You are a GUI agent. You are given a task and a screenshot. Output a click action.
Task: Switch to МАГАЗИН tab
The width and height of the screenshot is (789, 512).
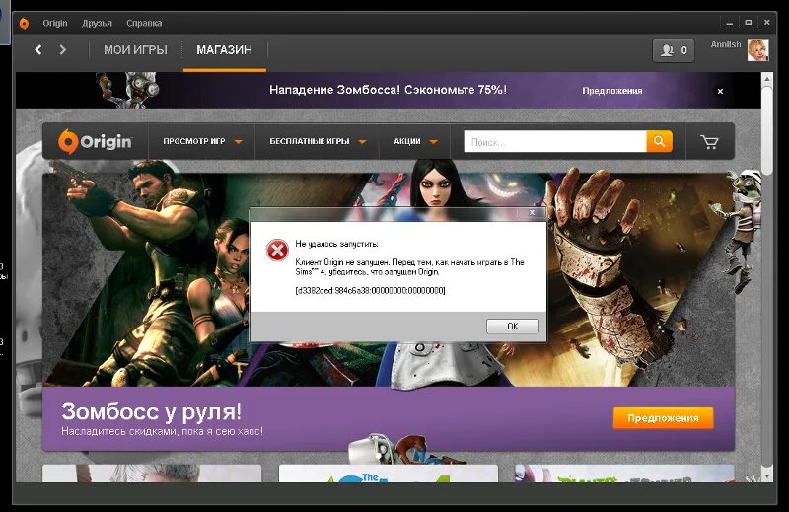point(225,50)
